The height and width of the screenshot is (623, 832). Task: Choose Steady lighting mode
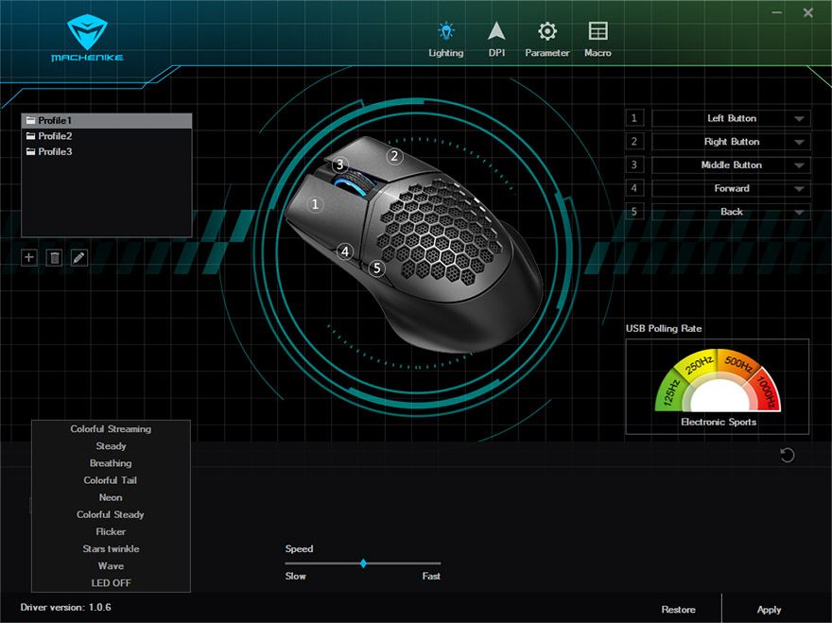tap(111, 446)
